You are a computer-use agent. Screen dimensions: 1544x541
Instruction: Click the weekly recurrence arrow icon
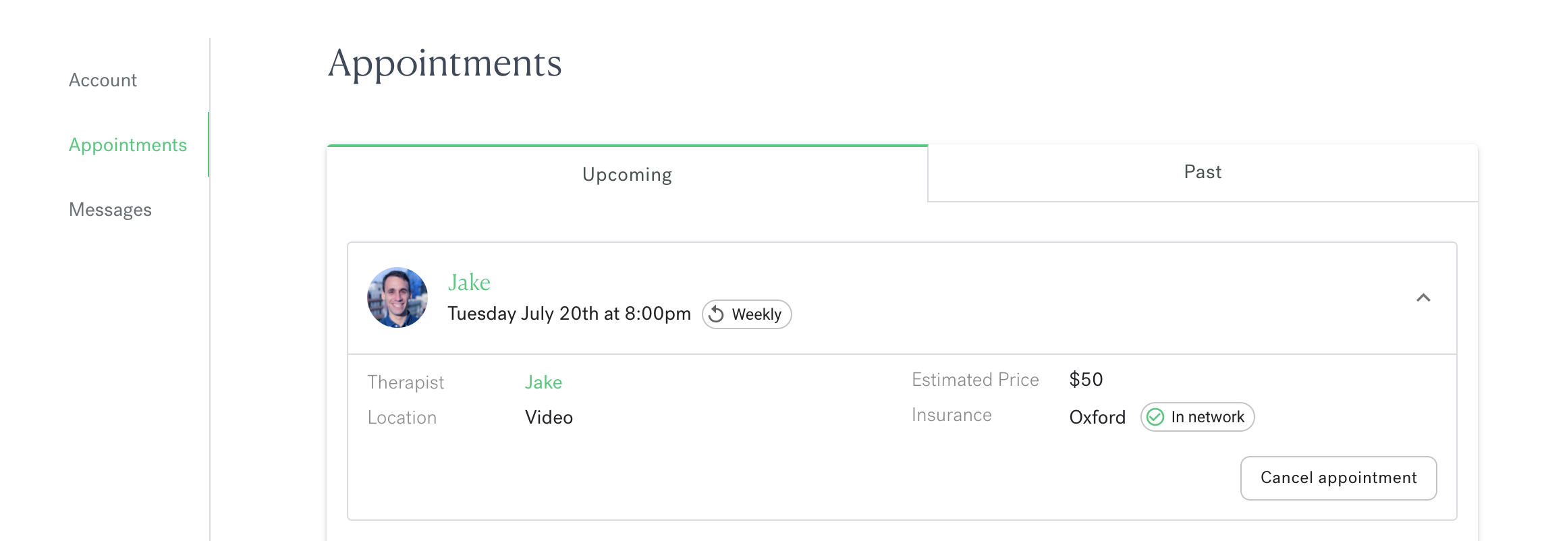point(717,314)
